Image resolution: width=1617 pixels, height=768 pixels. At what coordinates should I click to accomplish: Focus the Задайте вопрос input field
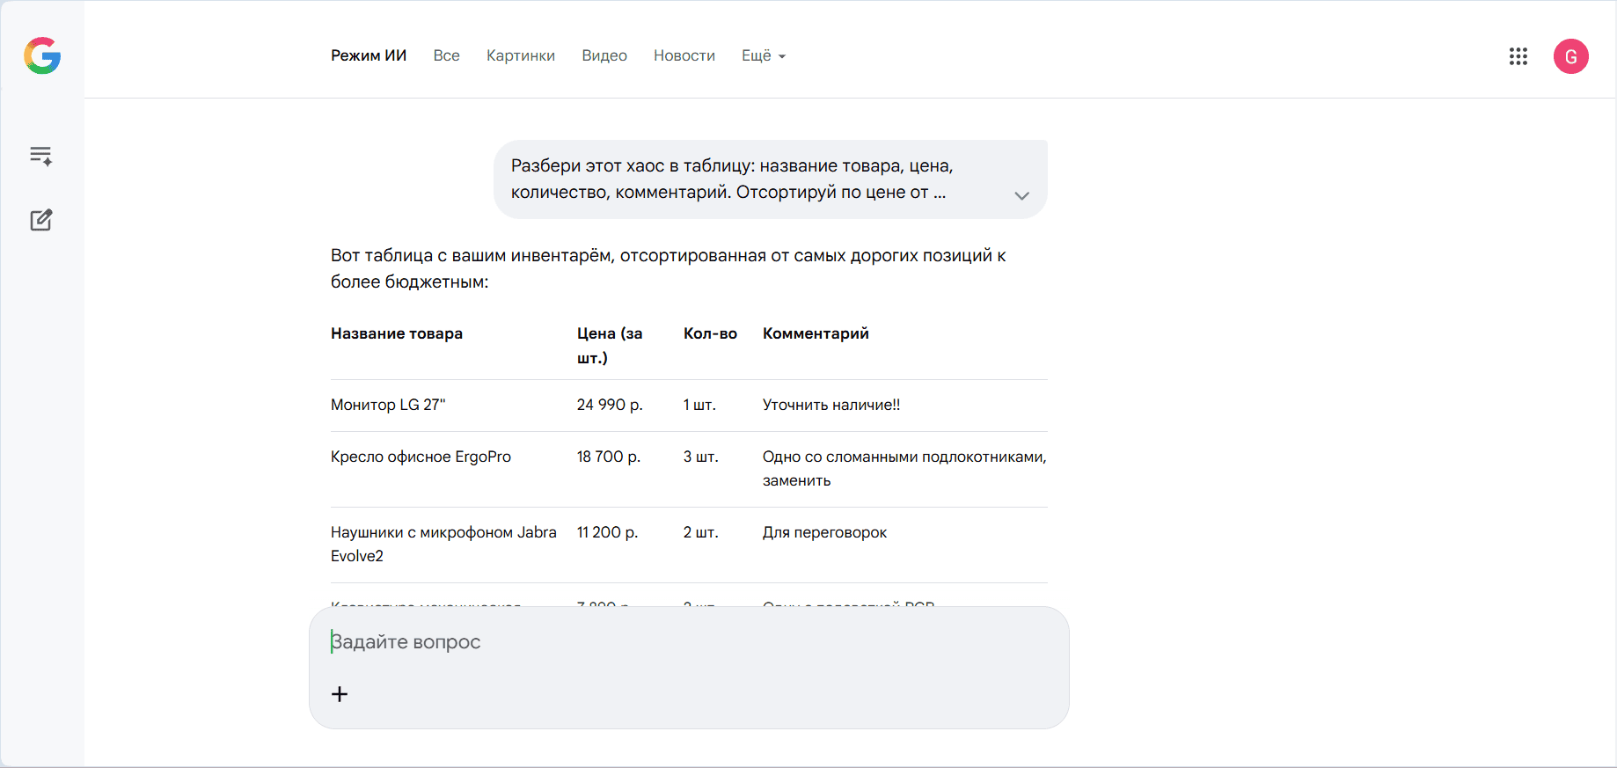point(689,642)
